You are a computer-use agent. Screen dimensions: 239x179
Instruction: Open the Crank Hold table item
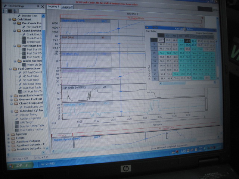coord(32,42)
